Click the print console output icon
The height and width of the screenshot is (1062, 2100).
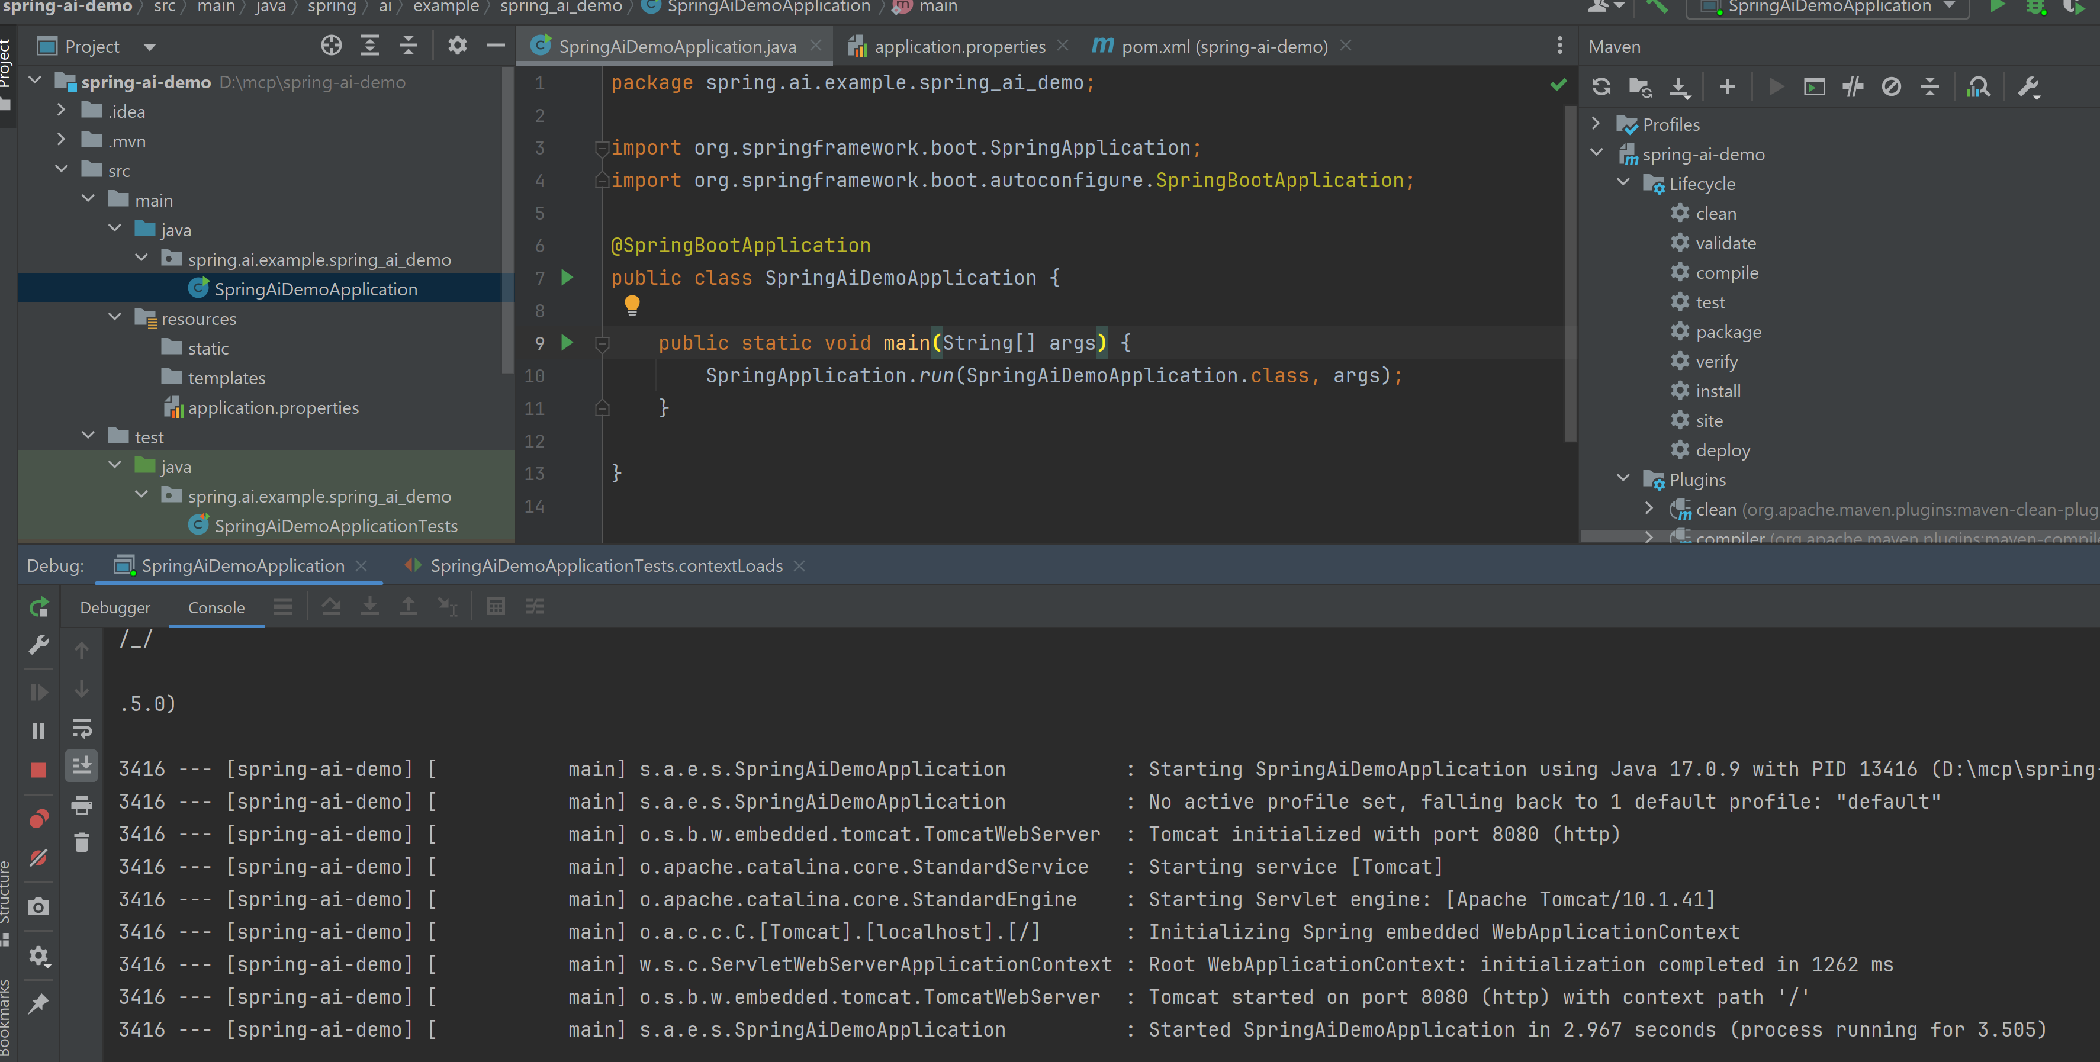click(82, 805)
